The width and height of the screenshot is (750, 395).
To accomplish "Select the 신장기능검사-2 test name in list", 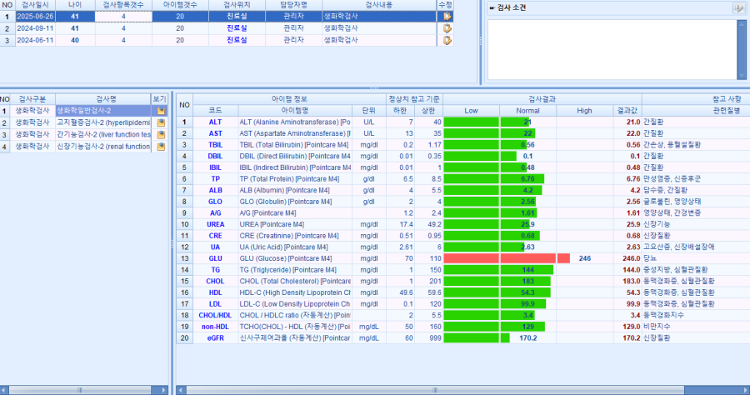I will pyautogui.click(x=102, y=147).
